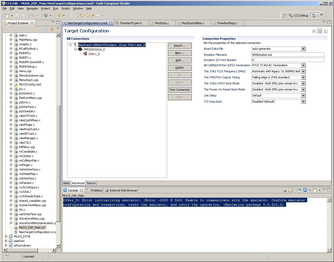
Task: Open the Scripts menu
Action: point(65,8)
